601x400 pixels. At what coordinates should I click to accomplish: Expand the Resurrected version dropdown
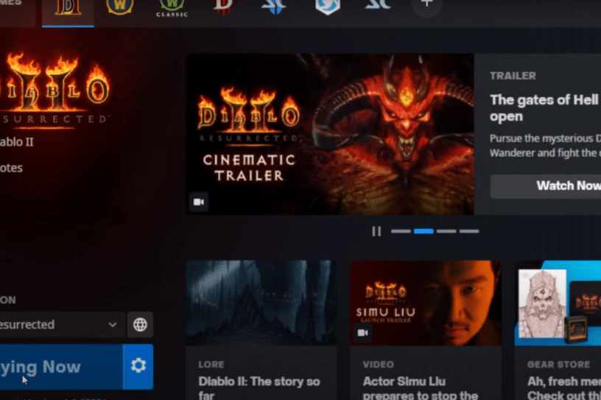click(x=61, y=324)
